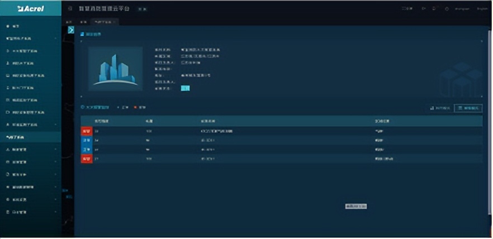Close the active third tab using its x

115,22
